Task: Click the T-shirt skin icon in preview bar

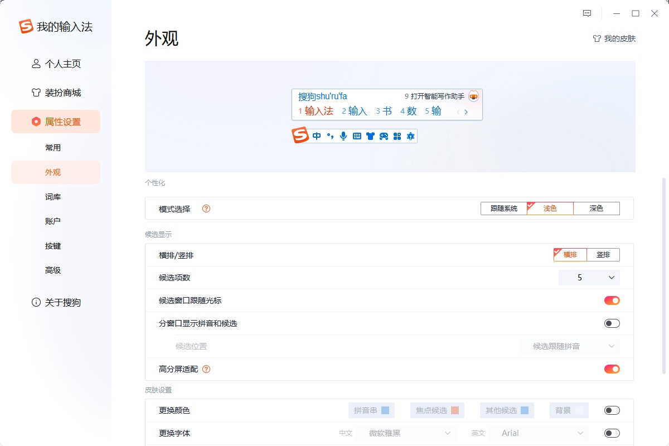Action: [370, 136]
